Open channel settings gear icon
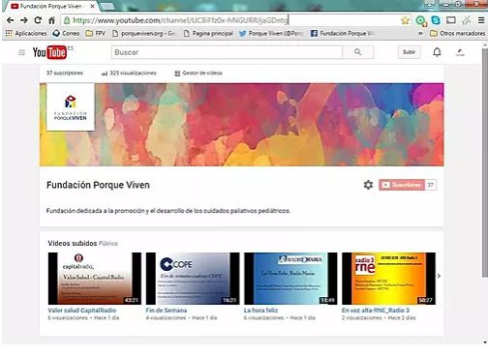The width and height of the screenshot is (488, 356). (x=368, y=185)
